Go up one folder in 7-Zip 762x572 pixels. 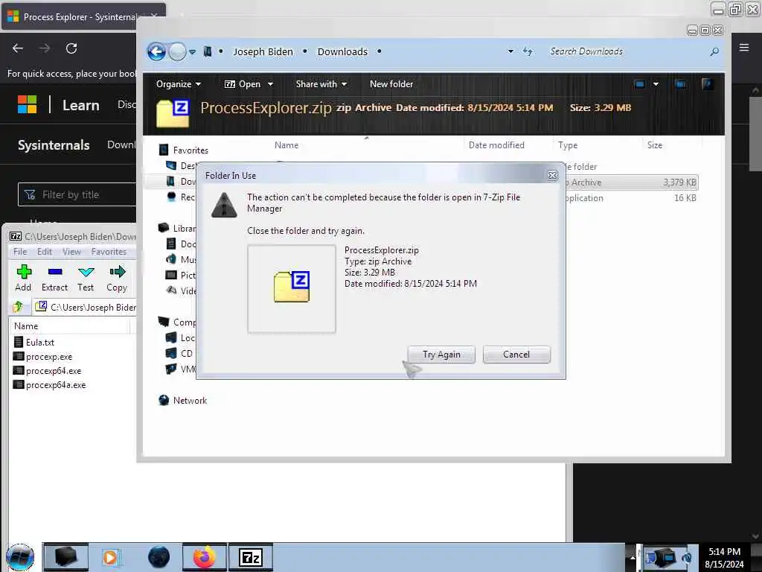click(18, 307)
